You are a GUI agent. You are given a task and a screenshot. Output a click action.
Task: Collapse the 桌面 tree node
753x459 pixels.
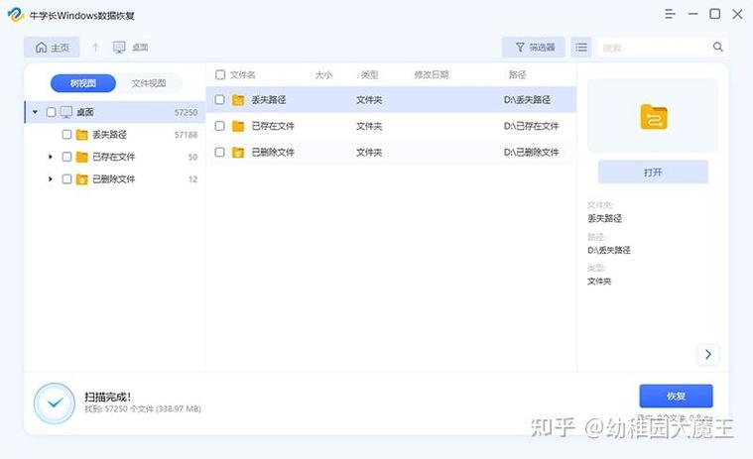35,112
